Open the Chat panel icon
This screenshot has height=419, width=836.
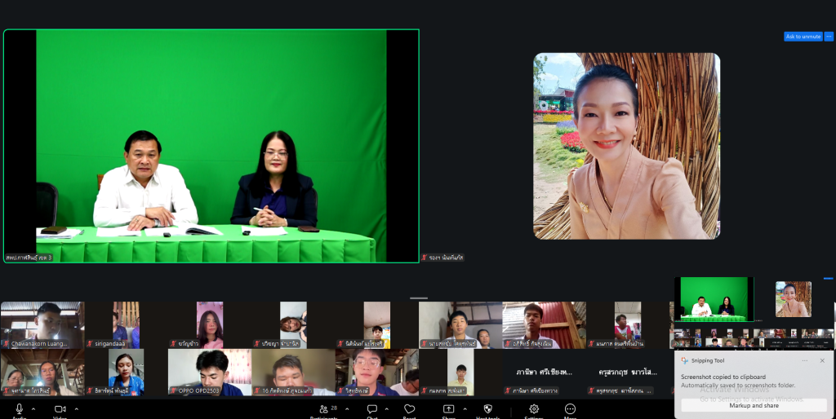[x=372, y=409]
